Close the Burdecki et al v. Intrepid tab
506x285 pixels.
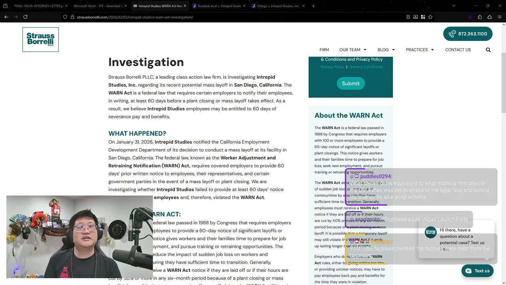coord(244,6)
